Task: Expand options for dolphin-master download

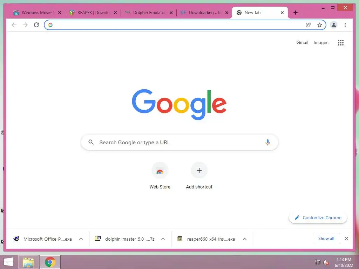Action: 163,239
